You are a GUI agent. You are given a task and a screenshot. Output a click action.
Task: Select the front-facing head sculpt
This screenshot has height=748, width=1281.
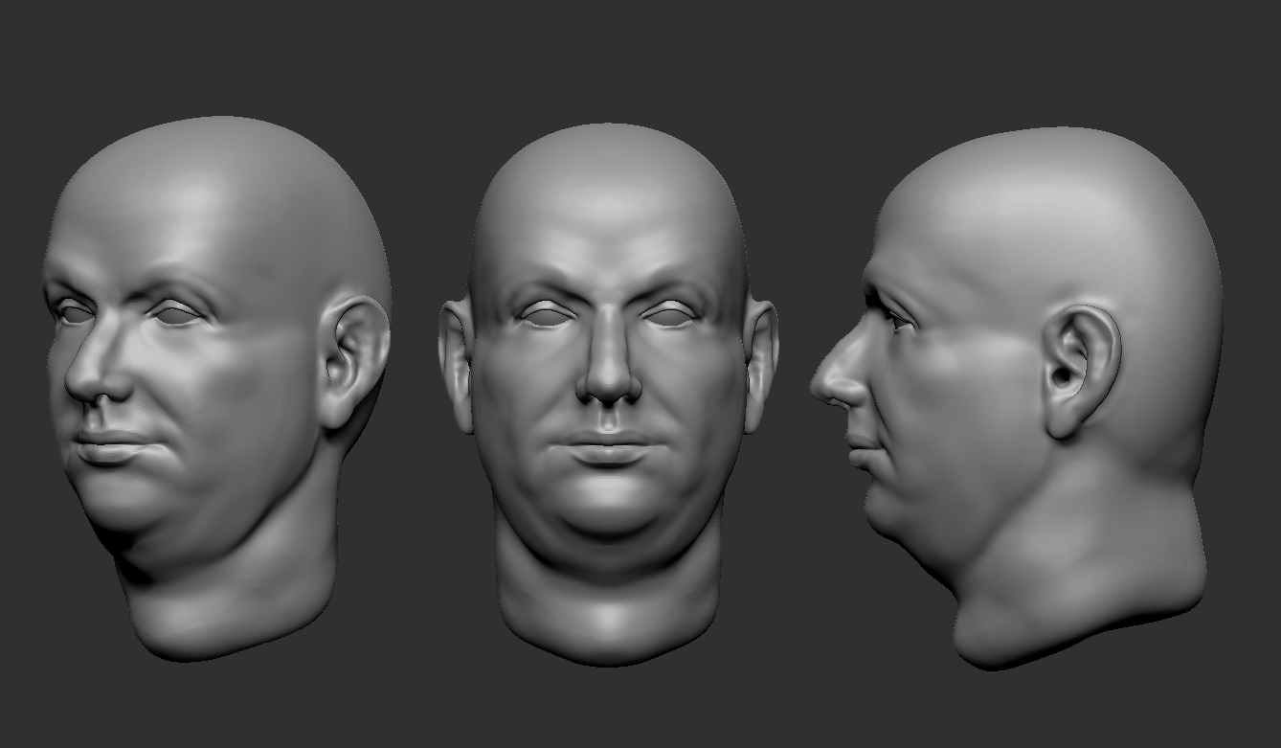[609, 395]
